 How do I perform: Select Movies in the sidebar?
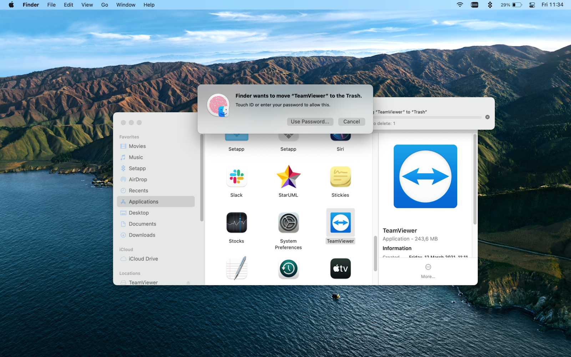coord(156,146)
